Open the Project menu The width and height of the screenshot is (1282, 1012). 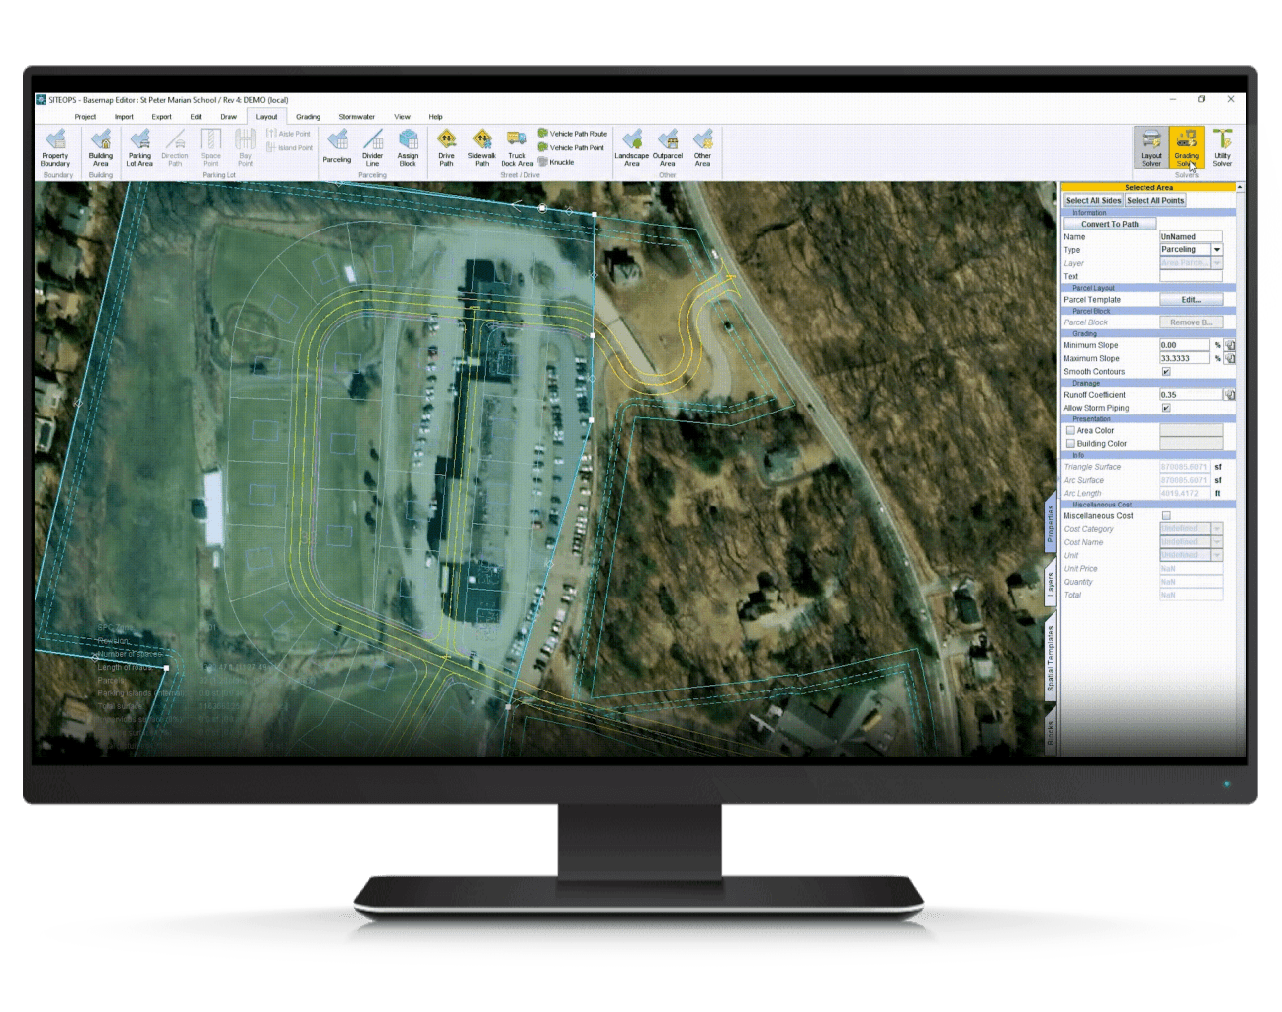pyautogui.click(x=86, y=117)
